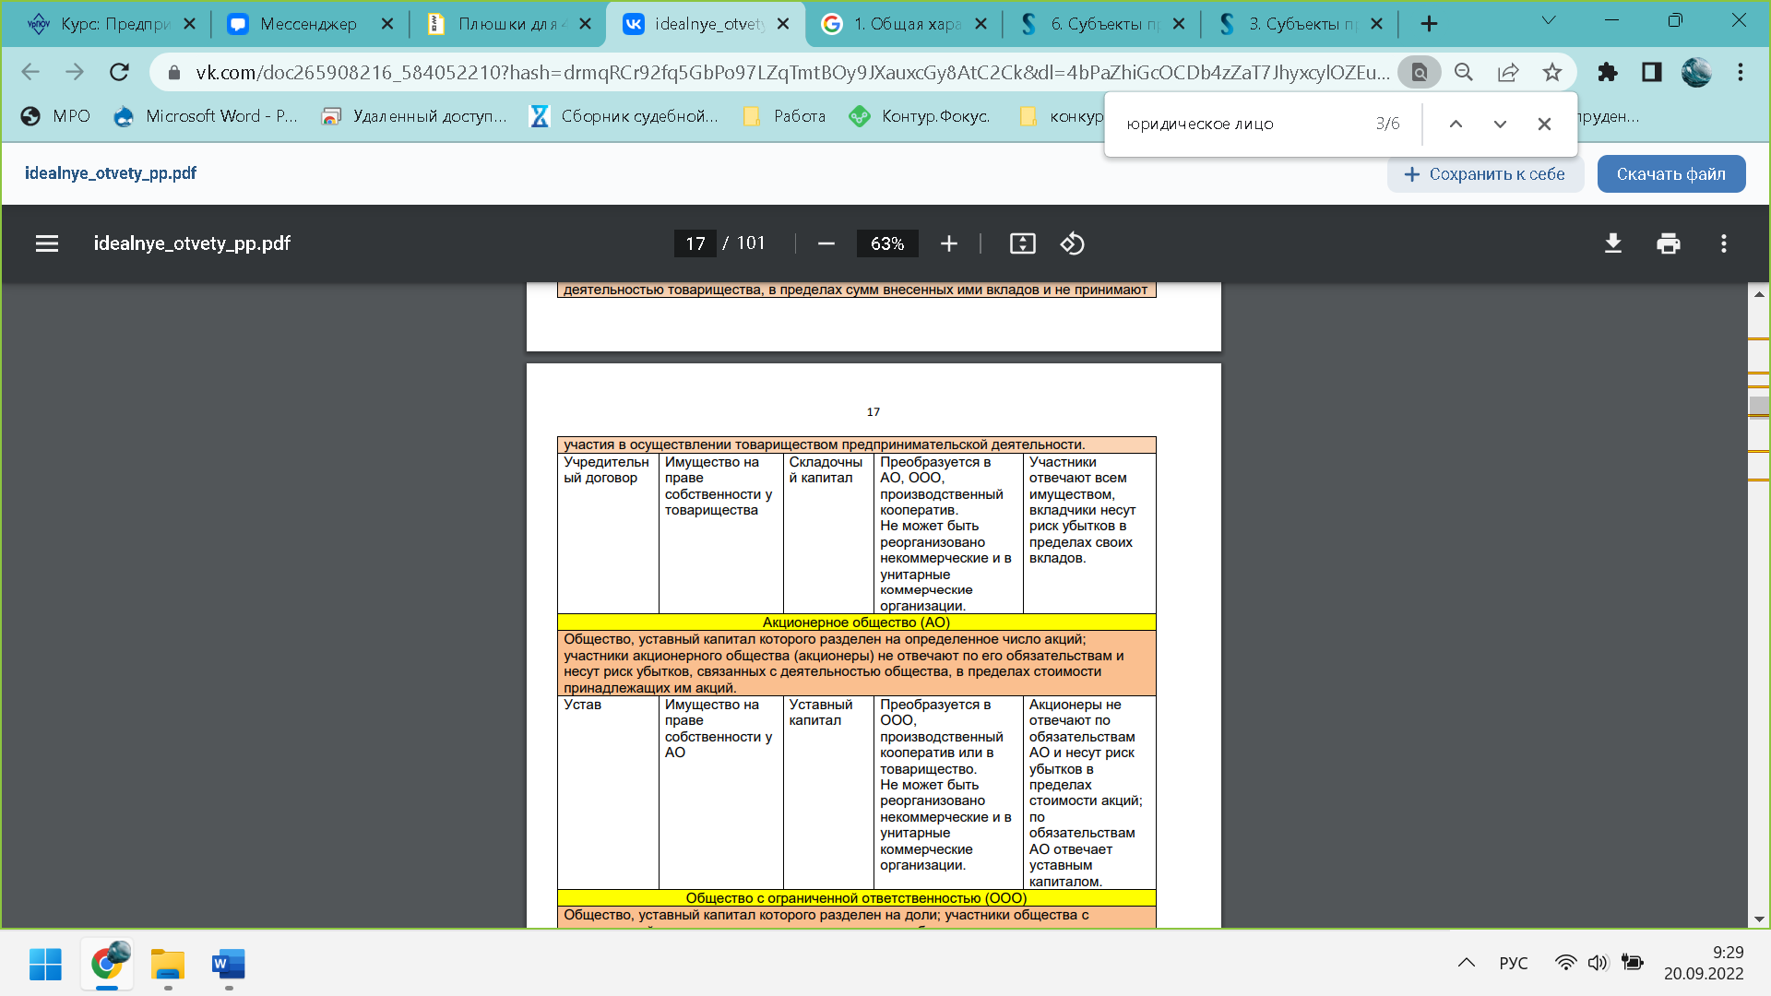The width and height of the screenshot is (1771, 996).
Task: Open the Extensions puzzle icon
Action: (1608, 72)
